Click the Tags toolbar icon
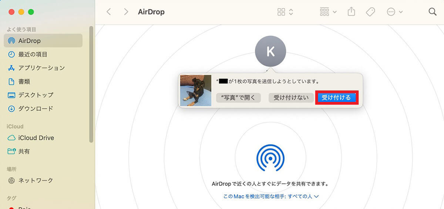 point(370,12)
